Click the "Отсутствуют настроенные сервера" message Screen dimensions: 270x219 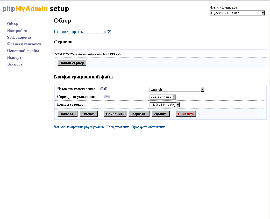pyautogui.click(x=89, y=54)
